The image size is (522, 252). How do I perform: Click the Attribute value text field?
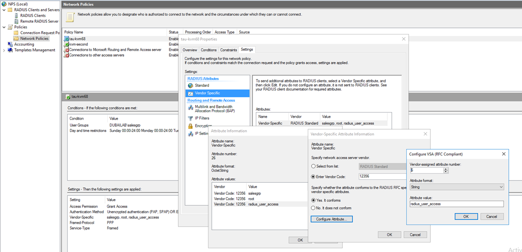click(456, 204)
